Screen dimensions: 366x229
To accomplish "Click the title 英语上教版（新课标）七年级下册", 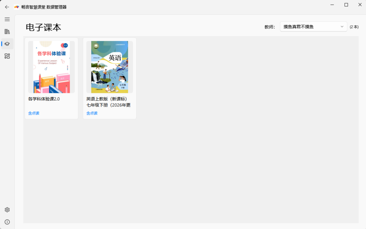I will [x=108, y=102].
